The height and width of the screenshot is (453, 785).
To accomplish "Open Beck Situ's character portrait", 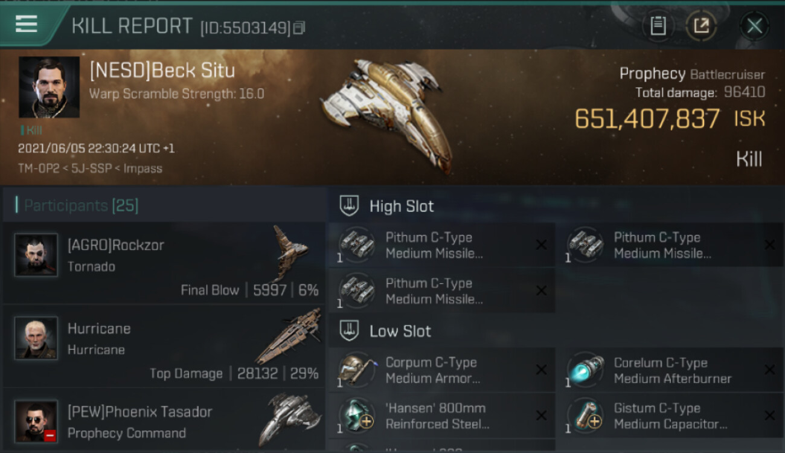I will pyautogui.click(x=49, y=87).
